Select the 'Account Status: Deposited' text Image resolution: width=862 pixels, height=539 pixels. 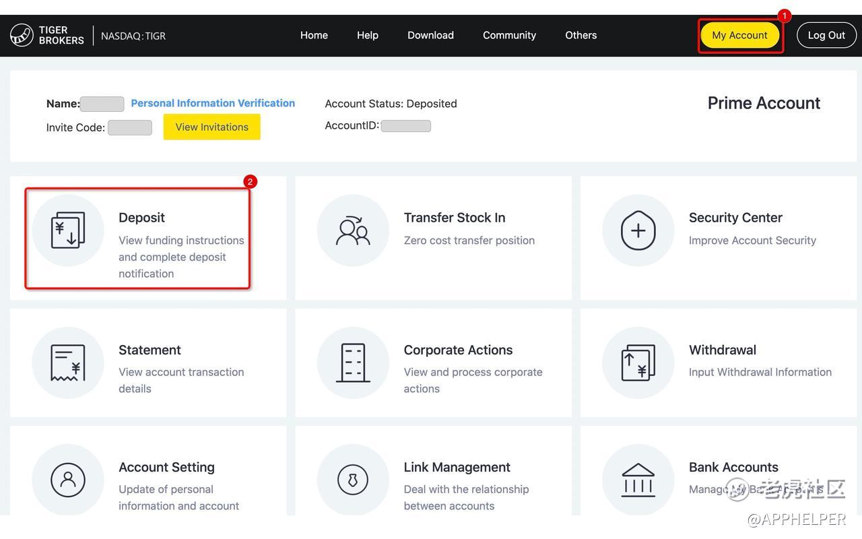(x=391, y=104)
